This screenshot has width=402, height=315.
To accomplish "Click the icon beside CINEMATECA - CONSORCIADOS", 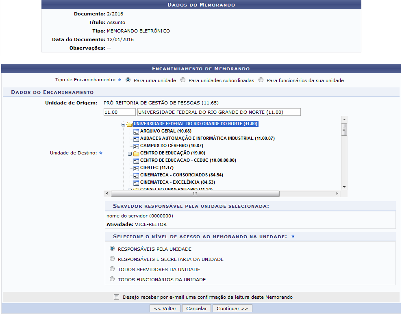I will (x=136, y=176).
